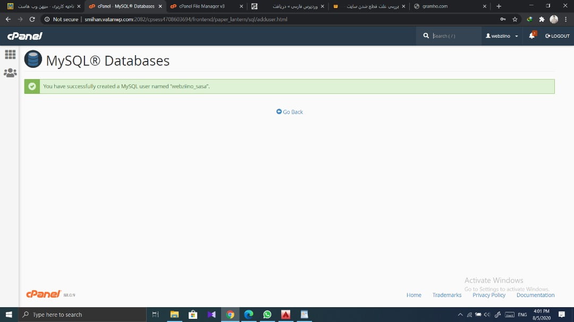574x322 pixels.
Task: Expand the webziino user dropdown
Action: (x=502, y=36)
